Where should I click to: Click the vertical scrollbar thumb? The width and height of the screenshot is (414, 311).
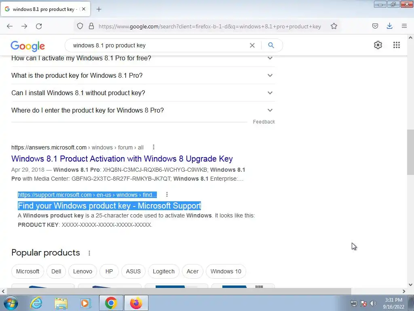point(410,152)
